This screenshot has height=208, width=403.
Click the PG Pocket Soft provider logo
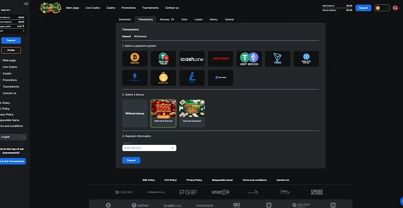click(x=188, y=192)
